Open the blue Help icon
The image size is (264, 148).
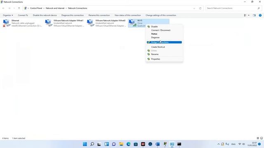click(260, 15)
